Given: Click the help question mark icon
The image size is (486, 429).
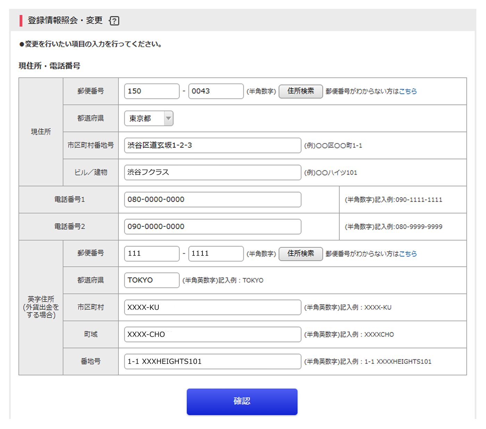Looking at the screenshot, I should [x=114, y=21].
